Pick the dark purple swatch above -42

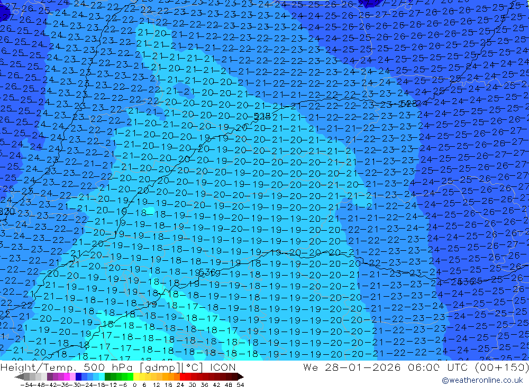50,376
